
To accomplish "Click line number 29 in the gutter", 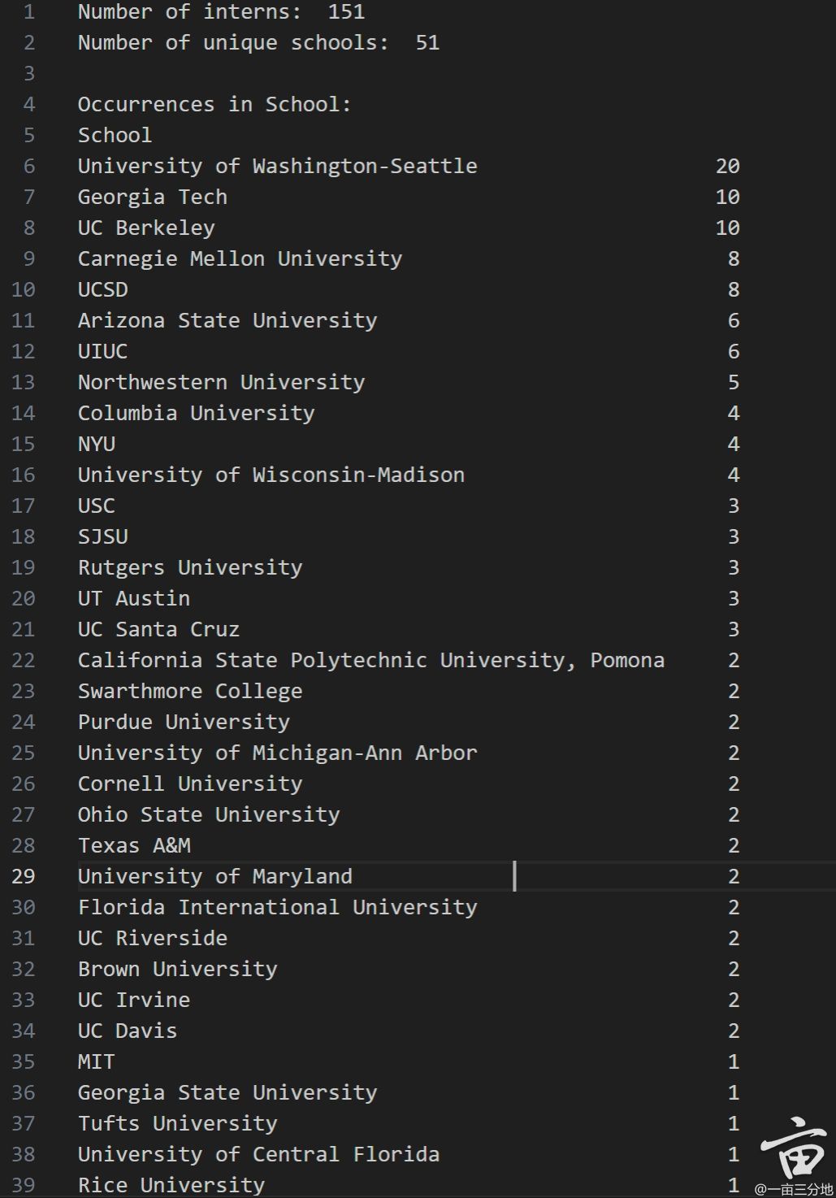I will point(24,876).
